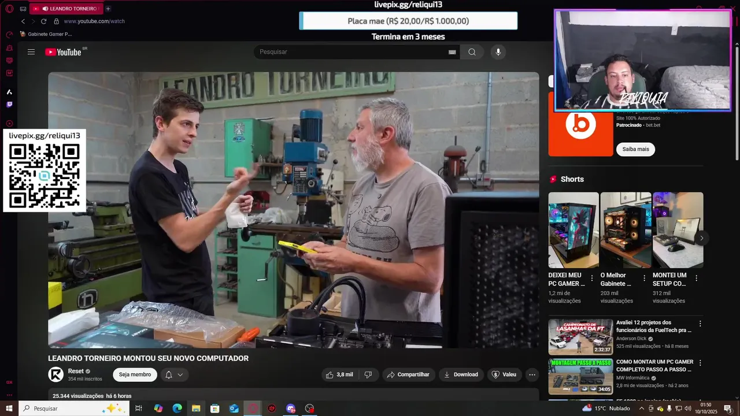Go back to the previous page
The width and height of the screenshot is (740, 416).
point(23,21)
